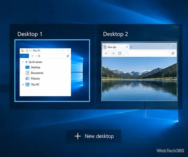The width and height of the screenshot is (188, 157).
Task: Collapse the Quick access tree node
Action: click(x=23, y=62)
